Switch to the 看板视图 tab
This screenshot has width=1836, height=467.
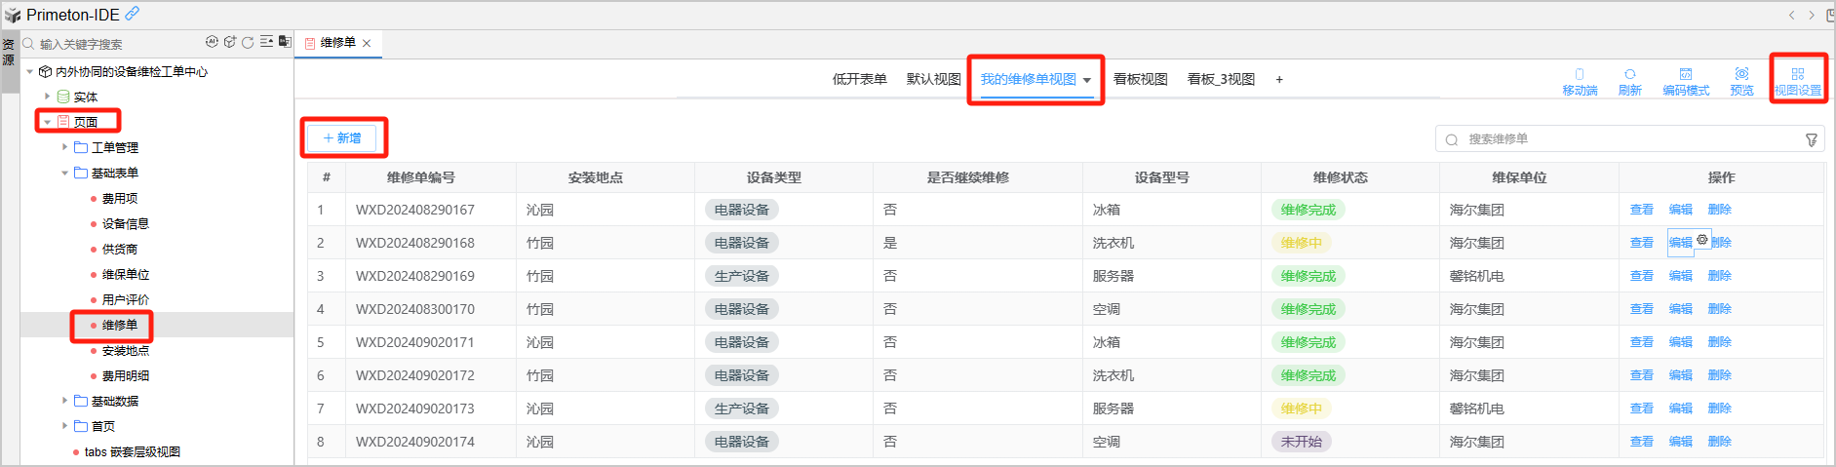1140,79
